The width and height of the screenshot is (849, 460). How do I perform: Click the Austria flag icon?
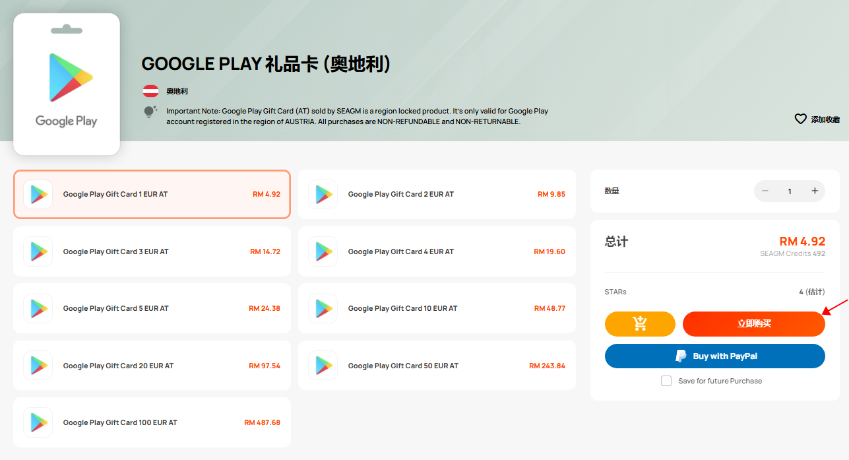[150, 91]
